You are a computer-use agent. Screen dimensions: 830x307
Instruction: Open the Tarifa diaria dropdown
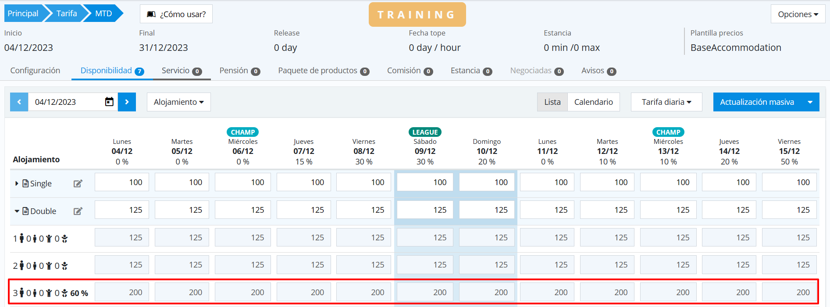(x=666, y=102)
